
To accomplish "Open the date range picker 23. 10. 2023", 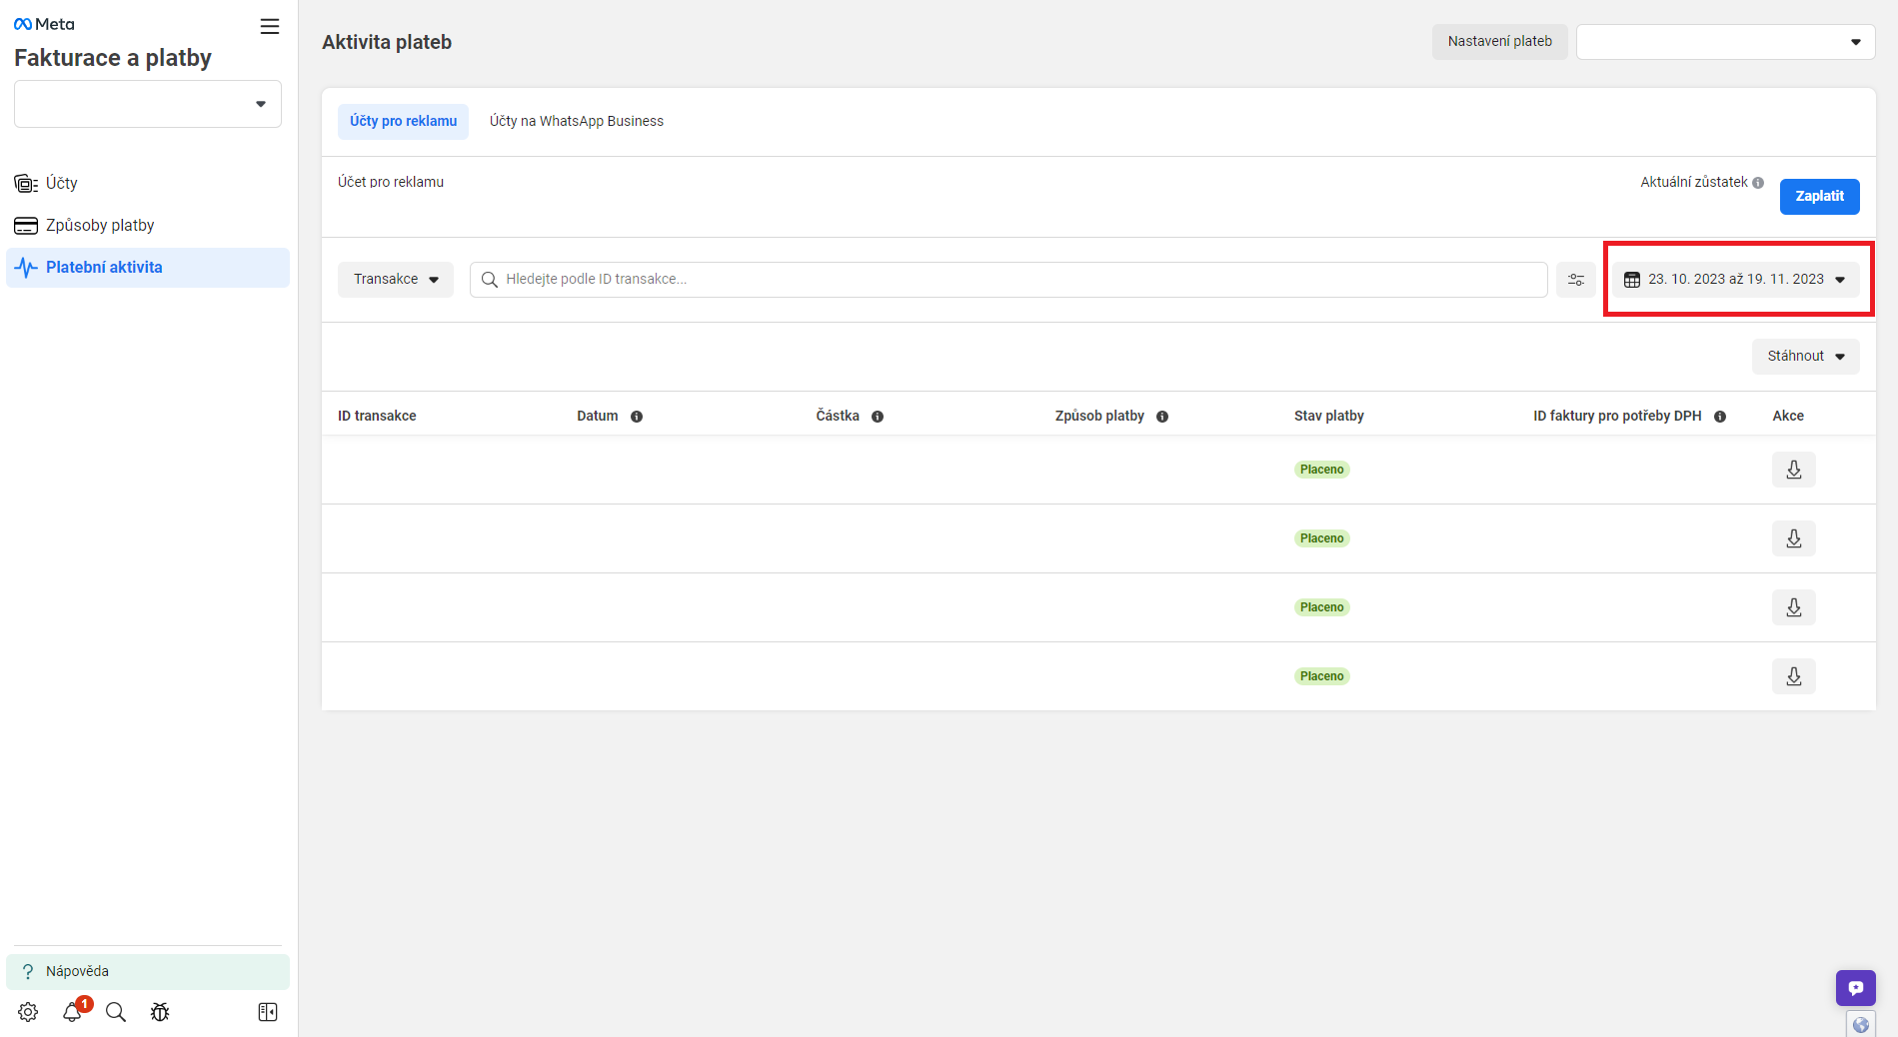I will [1736, 280].
